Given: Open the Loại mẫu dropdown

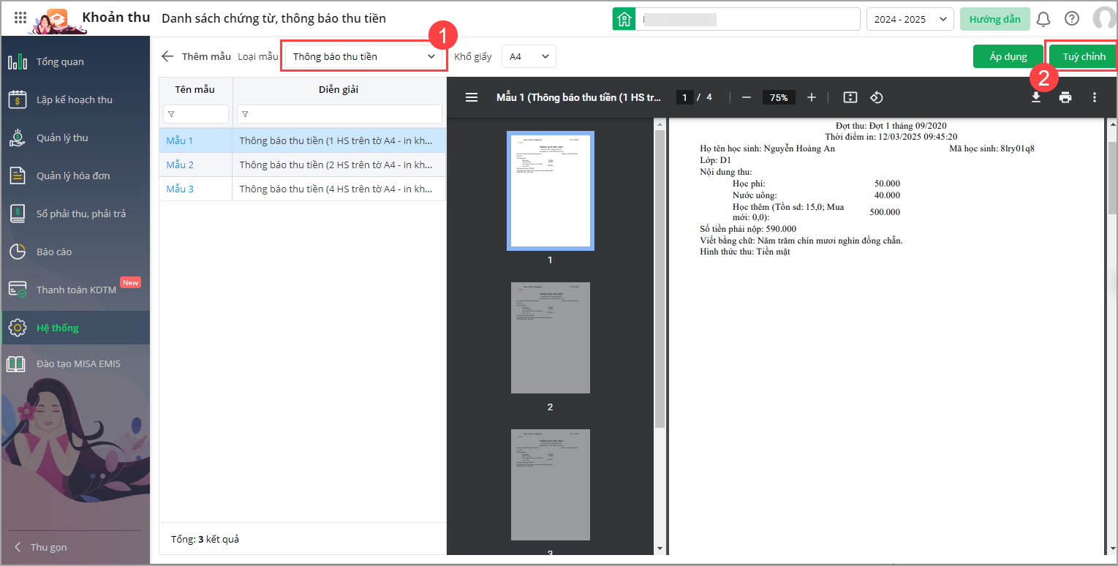Looking at the screenshot, I should click(364, 56).
